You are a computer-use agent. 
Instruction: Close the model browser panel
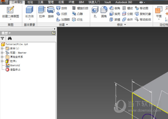tap(54, 29)
